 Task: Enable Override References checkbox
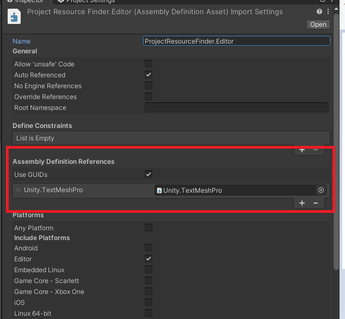tap(149, 96)
